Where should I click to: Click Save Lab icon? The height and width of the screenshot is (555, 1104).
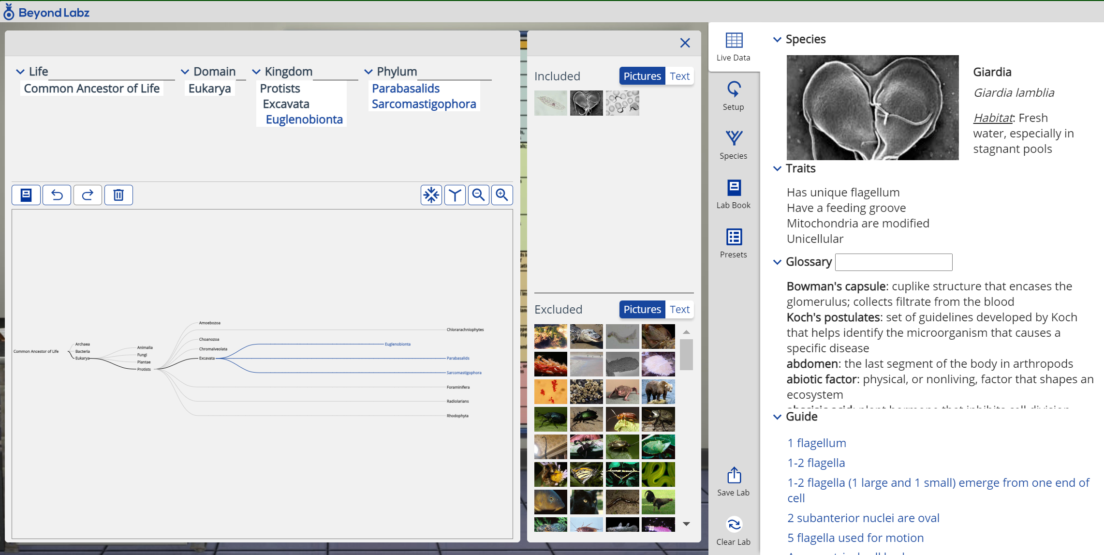pyautogui.click(x=733, y=481)
